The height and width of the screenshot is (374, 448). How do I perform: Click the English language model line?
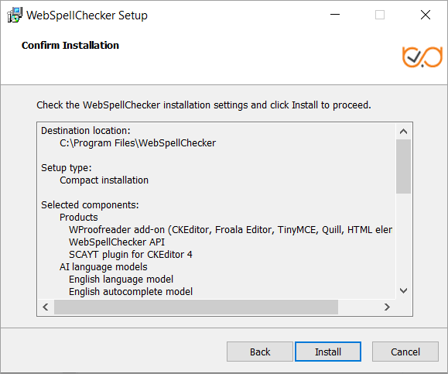tap(121, 279)
